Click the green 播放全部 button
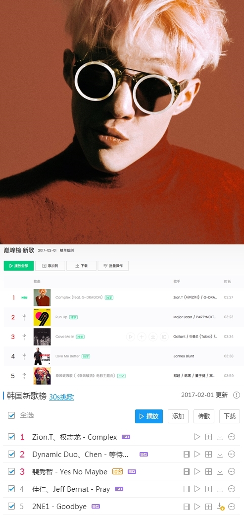The height and width of the screenshot is (516, 244). (x=19, y=266)
